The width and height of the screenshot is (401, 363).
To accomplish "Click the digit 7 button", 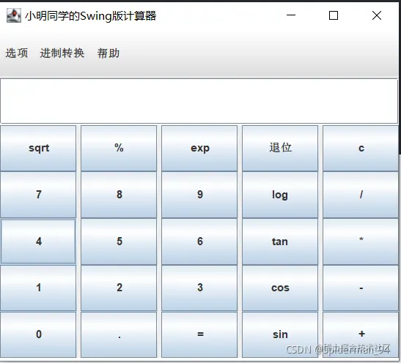I will point(38,195).
